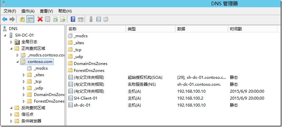The width and height of the screenshot is (282, 127).
Task: Click the [29], sh-dc-01.contoso.c... data cell
Action: [x=202, y=78]
